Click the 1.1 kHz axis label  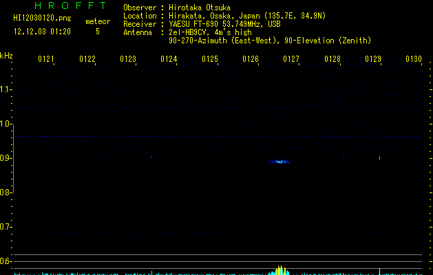click(x=6, y=89)
